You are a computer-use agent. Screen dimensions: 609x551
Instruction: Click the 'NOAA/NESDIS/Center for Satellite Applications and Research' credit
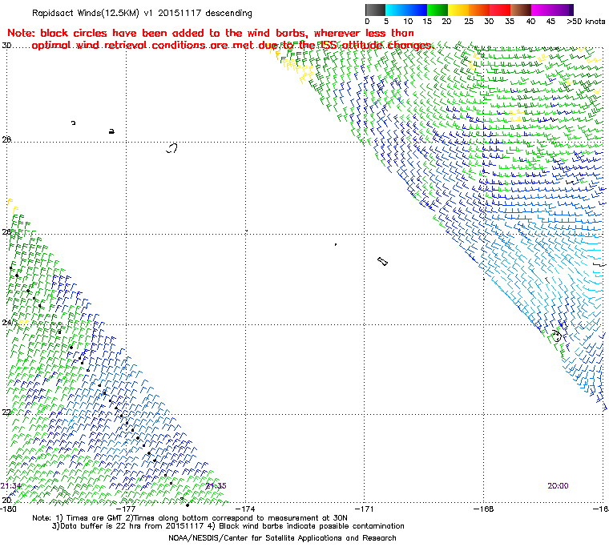[x=282, y=538]
